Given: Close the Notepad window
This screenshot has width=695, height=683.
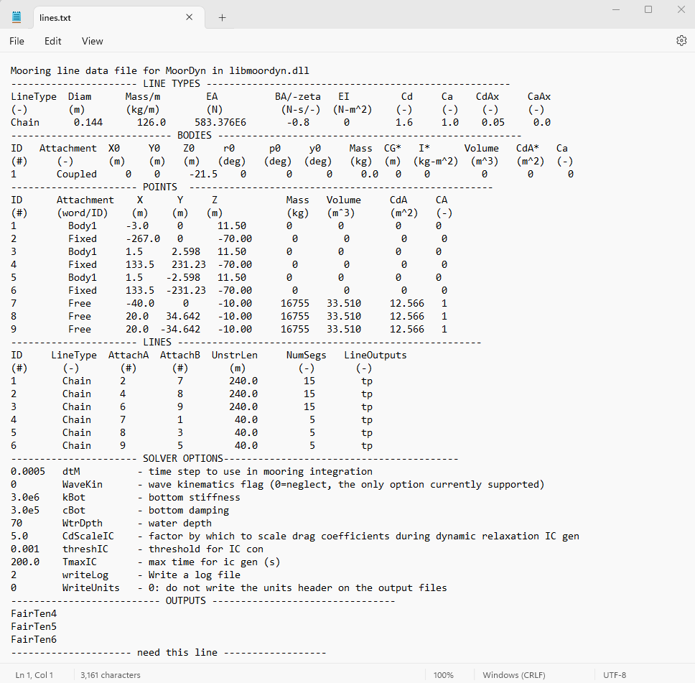Looking at the screenshot, I should click(681, 9).
